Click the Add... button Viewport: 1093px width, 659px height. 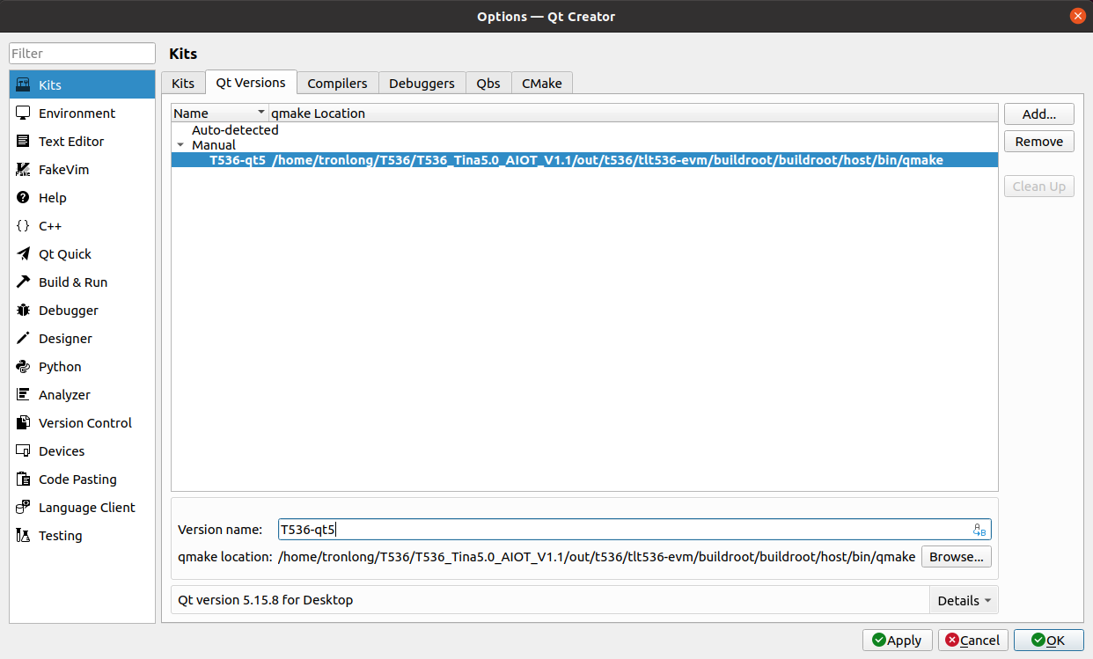1039,113
